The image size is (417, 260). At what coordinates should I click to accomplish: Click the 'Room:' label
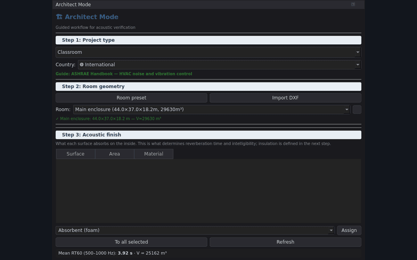click(x=63, y=110)
